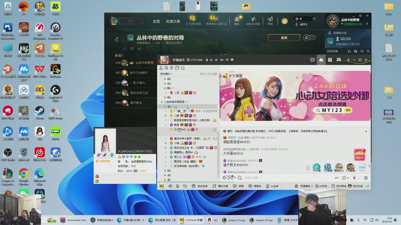Click League currency plus button
This screenshot has height=225, width=401.
click(314, 18)
